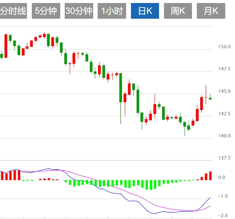
Task: Click the 137.5 price axis label
Action: pos(225,158)
